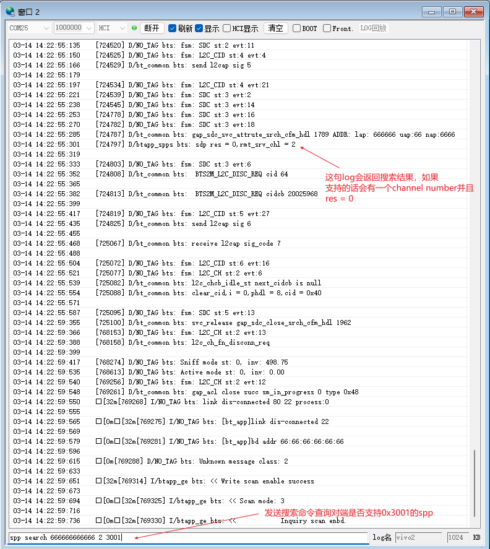Expand the 1000000 baud rate dropdown

tap(73, 28)
